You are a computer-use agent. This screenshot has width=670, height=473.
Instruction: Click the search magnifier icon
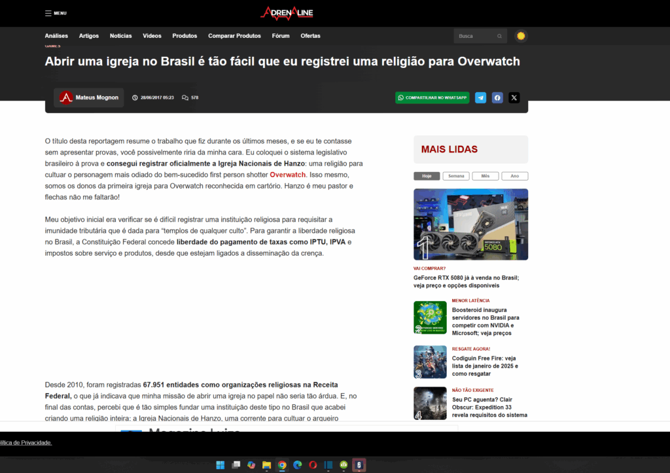coord(500,36)
